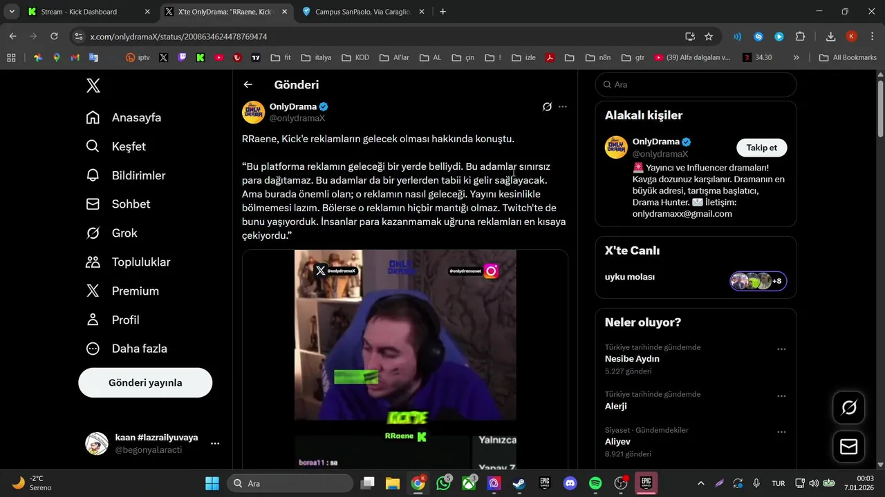This screenshot has width=885, height=497.
Task: Open Bildirimler in the sidebar
Action: click(126, 175)
